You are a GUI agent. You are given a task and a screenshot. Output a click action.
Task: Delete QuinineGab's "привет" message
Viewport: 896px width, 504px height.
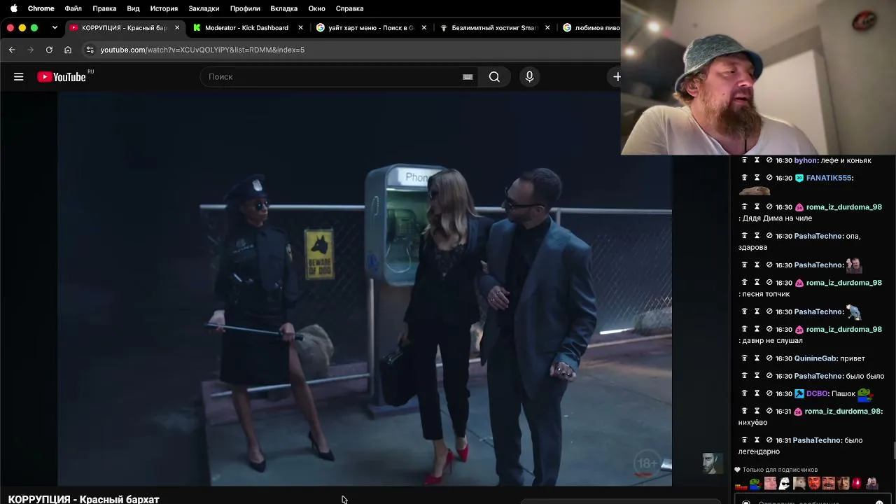[x=745, y=358]
